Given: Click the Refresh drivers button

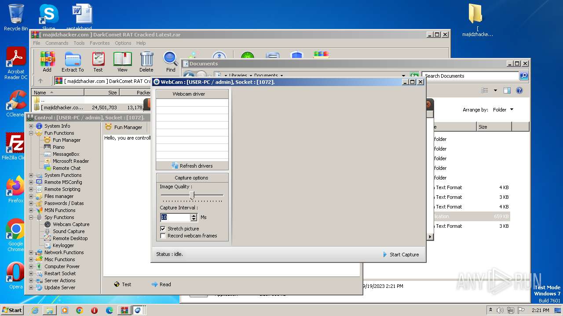Looking at the screenshot, I should pyautogui.click(x=192, y=166).
